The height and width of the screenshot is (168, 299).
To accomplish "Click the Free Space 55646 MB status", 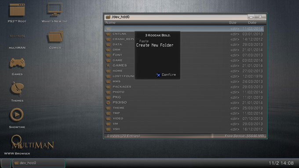I will (244, 136).
